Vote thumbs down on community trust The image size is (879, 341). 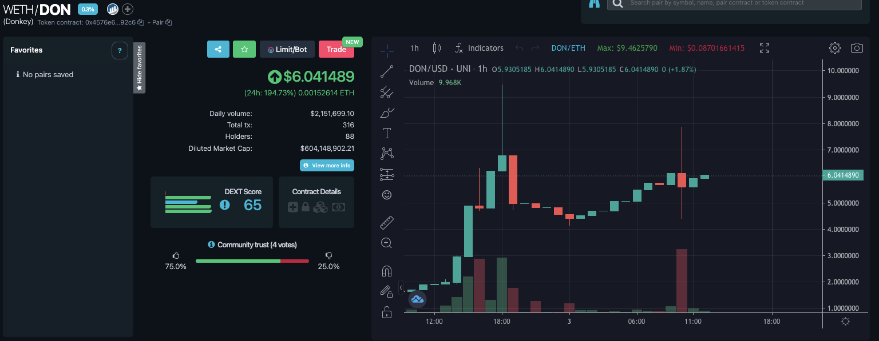328,255
